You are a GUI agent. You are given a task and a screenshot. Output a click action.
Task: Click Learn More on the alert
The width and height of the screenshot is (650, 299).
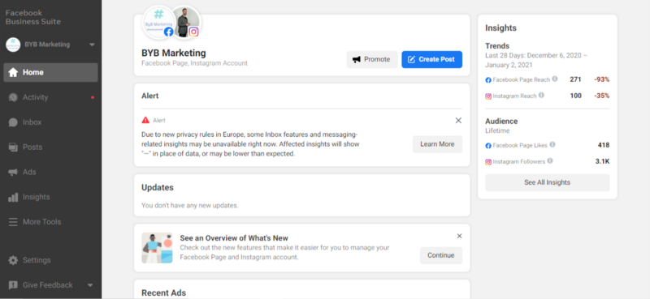click(437, 144)
